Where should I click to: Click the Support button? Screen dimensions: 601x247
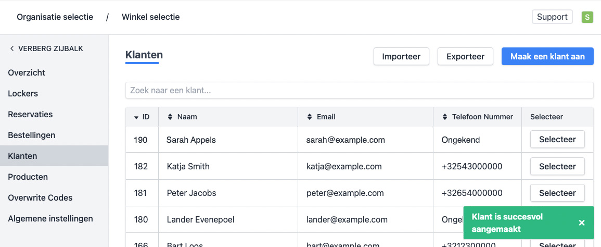tap(552, 17)
